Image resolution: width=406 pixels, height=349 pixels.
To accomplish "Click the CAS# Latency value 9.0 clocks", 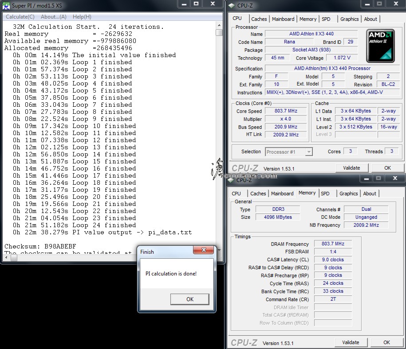I will [333, 260].
